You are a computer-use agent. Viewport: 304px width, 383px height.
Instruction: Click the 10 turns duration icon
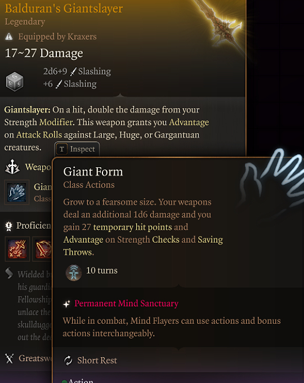pos(74,273)
